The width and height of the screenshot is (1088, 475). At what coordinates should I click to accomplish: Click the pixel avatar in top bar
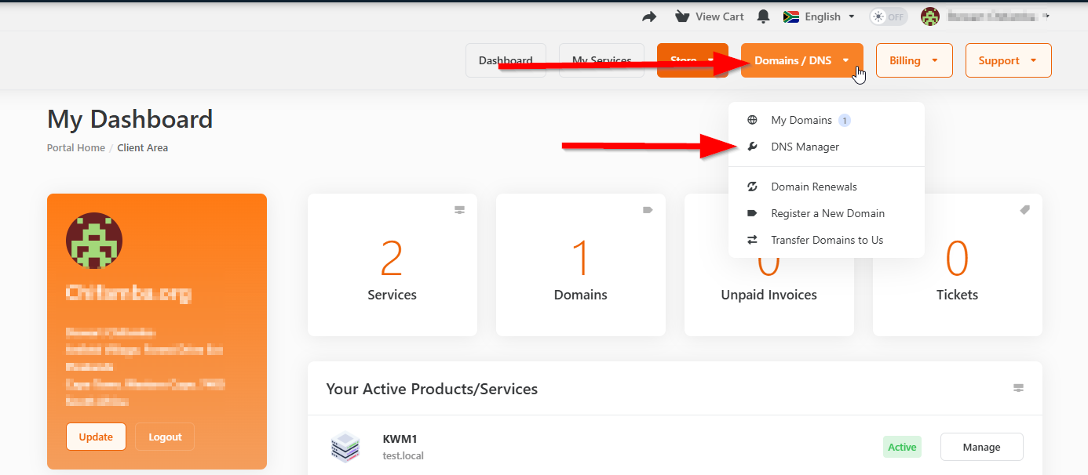[x=930, y=16]
